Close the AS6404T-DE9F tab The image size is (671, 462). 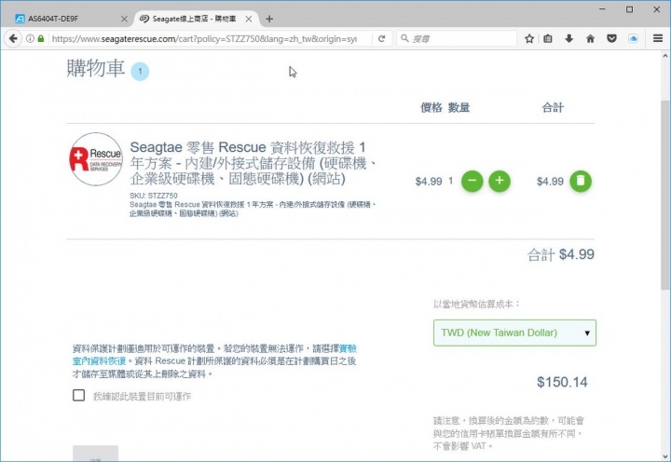[x=124, y=19]
